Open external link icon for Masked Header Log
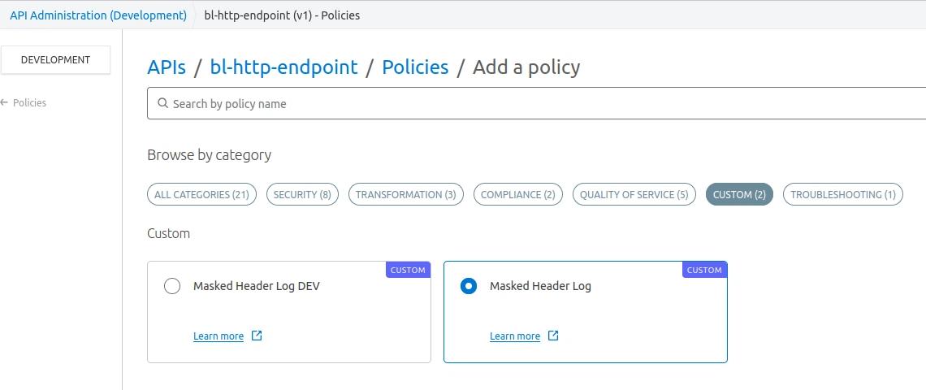Screen dimensions: 926x390 (553, 336)
